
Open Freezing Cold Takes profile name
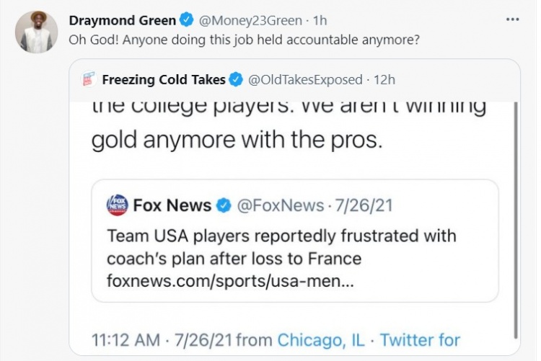coord(164,79)
